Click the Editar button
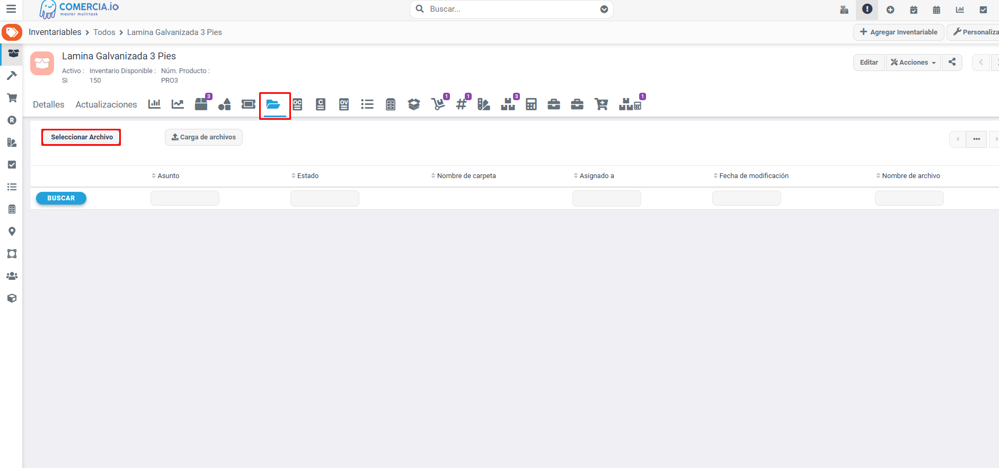The width and height of the screenshot is (999, 468). [x=869, y=62]
